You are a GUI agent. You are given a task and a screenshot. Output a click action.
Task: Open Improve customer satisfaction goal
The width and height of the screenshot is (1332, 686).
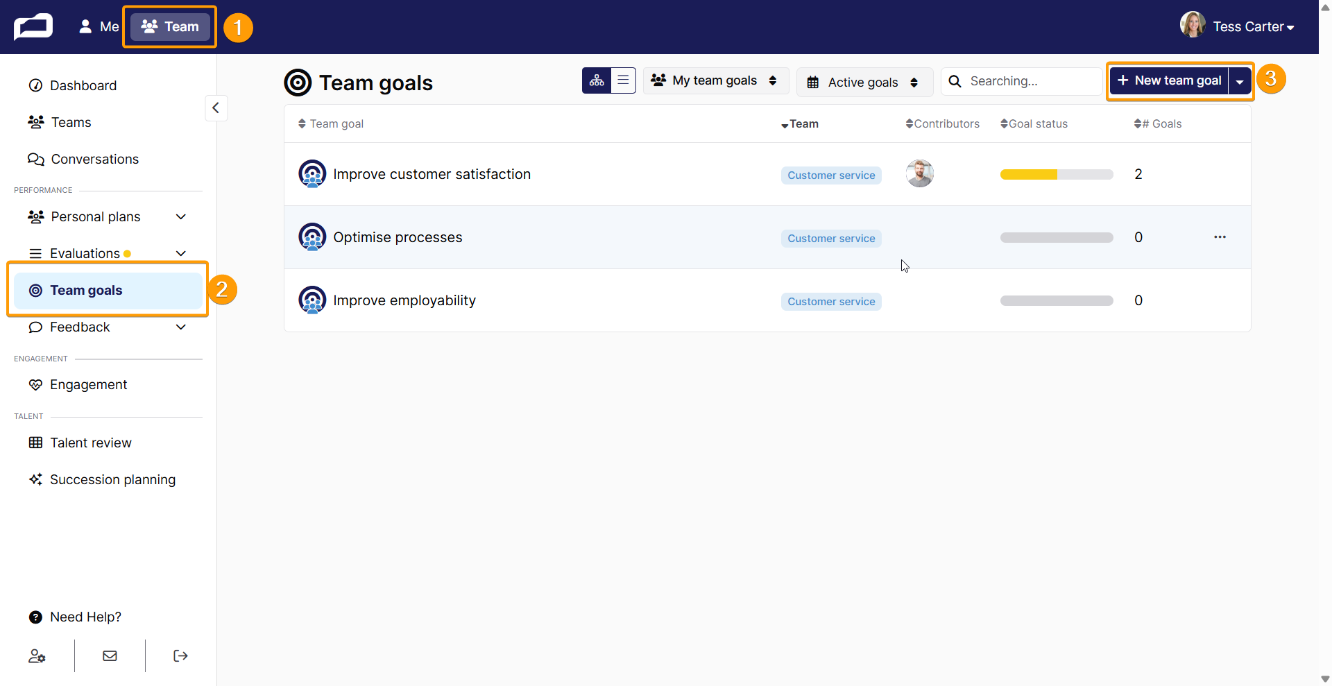click(432, 174)
